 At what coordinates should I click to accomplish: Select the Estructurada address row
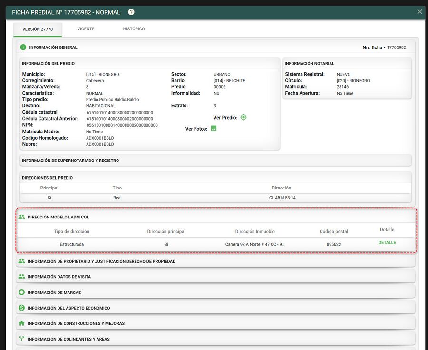[x=216, y=244]
